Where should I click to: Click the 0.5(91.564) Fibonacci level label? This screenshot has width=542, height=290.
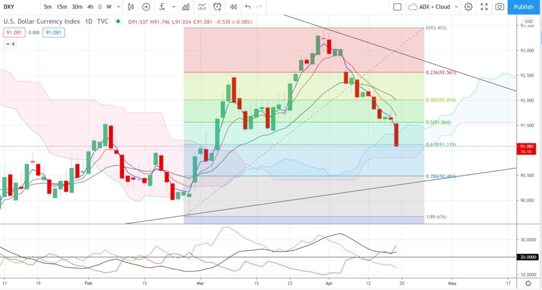[438, 123]
